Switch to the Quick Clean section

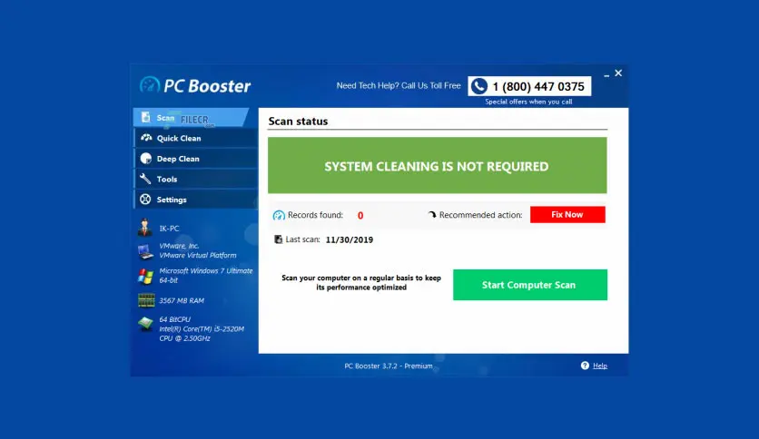tap(195, 138)
